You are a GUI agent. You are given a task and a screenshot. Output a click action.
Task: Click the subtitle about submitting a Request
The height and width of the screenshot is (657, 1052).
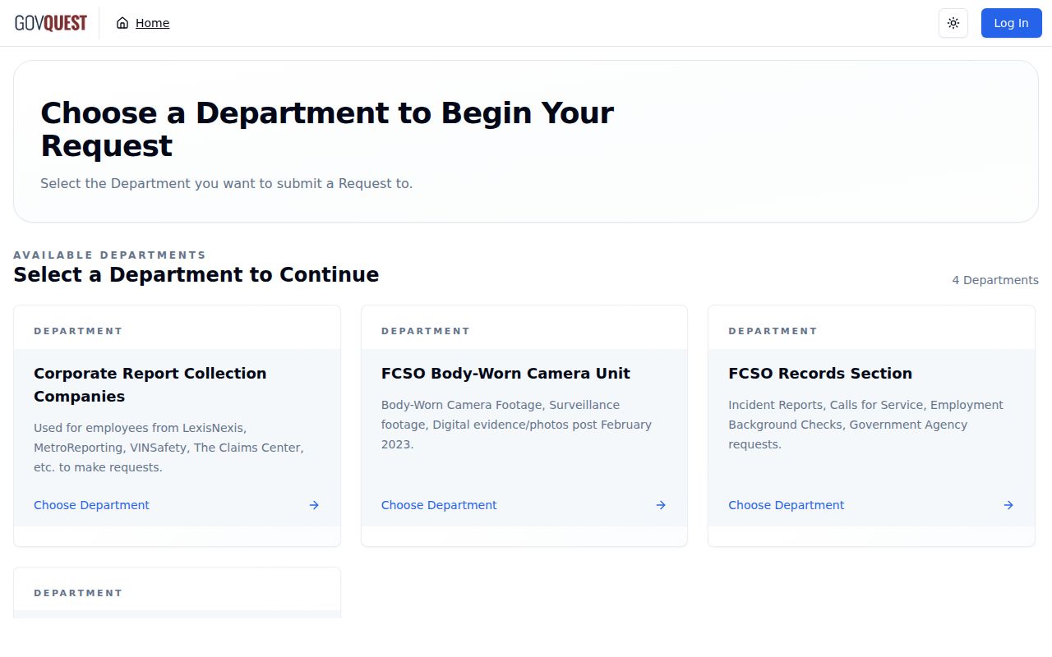click(227, 183)
